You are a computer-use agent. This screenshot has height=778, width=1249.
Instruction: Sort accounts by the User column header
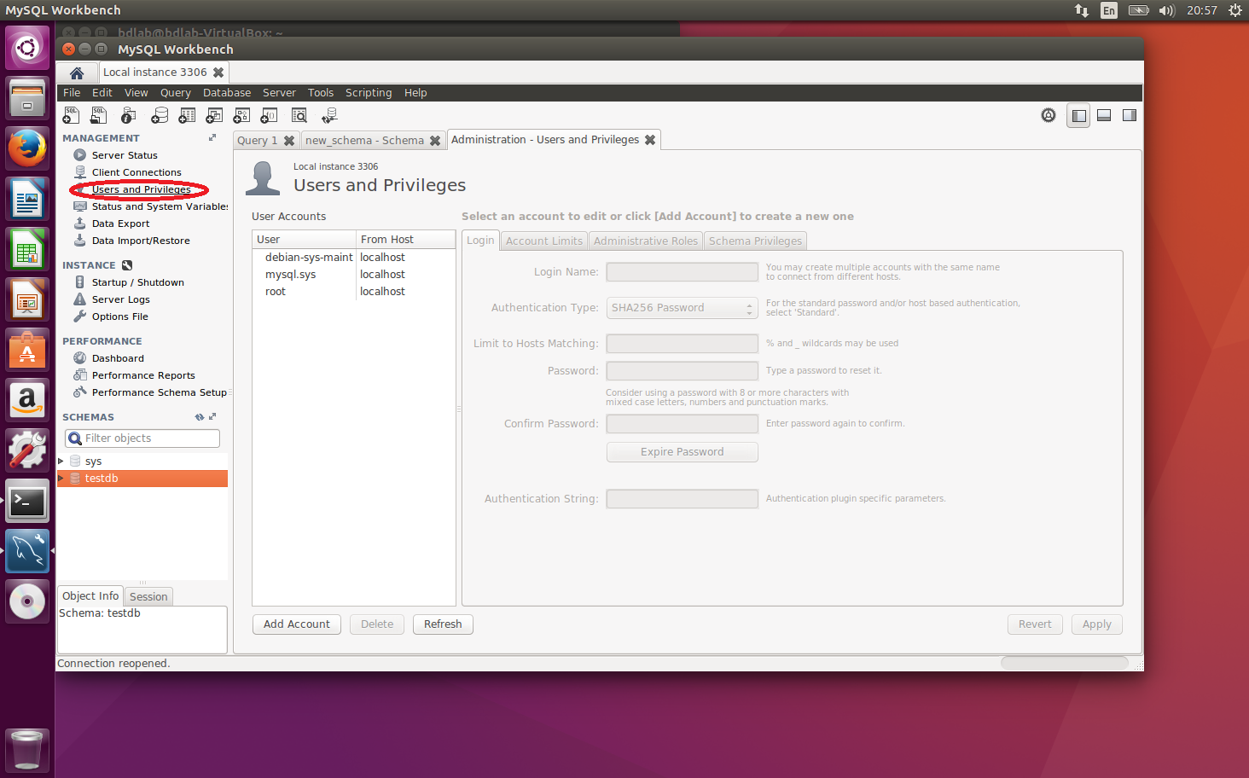tap(305, 240)
